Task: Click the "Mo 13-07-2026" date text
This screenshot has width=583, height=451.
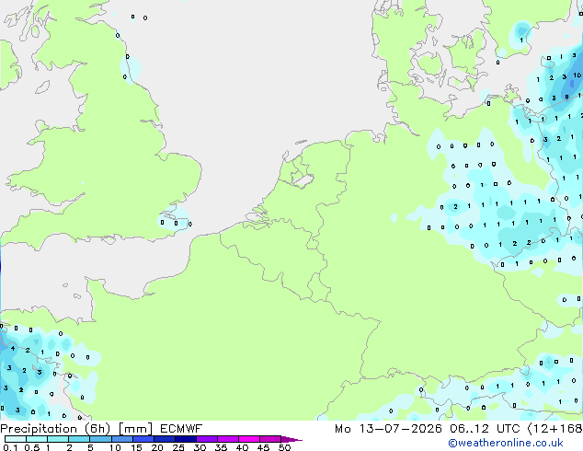Action: [x=388, y=429]
